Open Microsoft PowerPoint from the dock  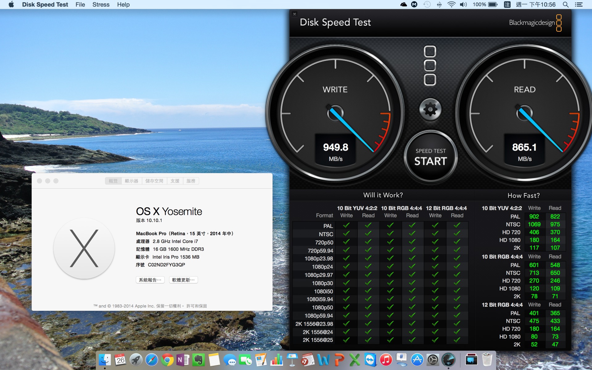coord(339,360)
